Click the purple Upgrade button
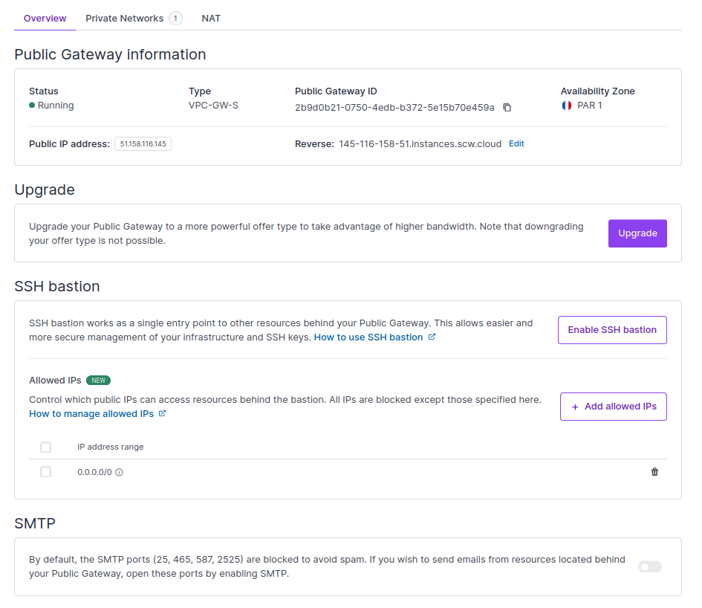 pos(637,233)
